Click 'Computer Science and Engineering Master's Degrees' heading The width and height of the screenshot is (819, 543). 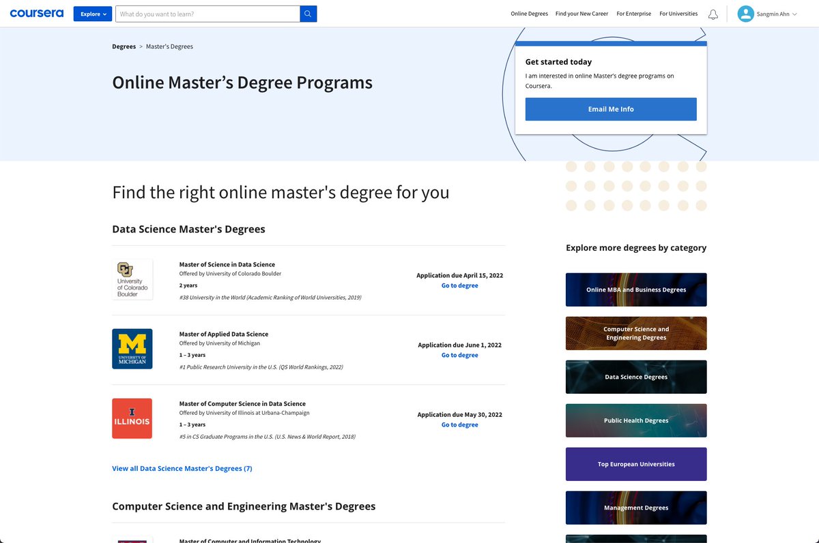[244, 506]
